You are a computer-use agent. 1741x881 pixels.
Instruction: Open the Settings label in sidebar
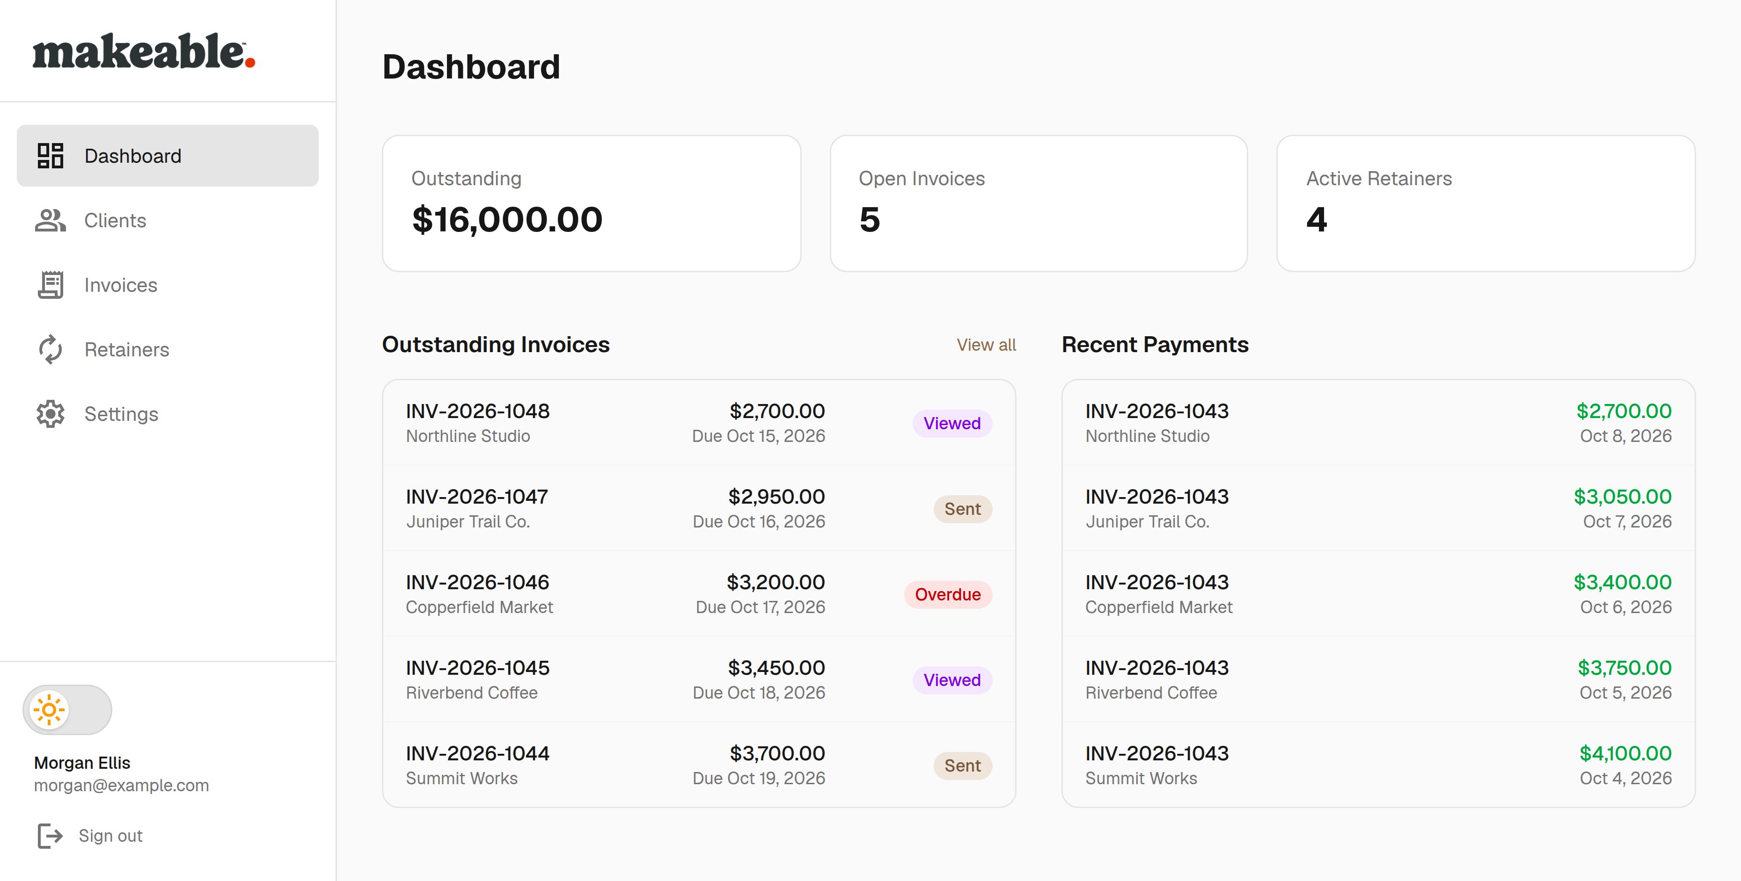click(121, 414)
